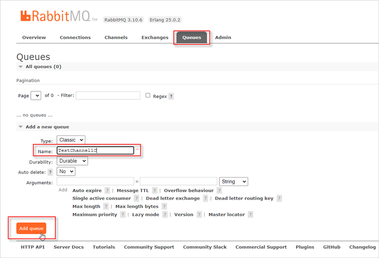Show help for Dead letter exchange

click(x=206, y=198)
